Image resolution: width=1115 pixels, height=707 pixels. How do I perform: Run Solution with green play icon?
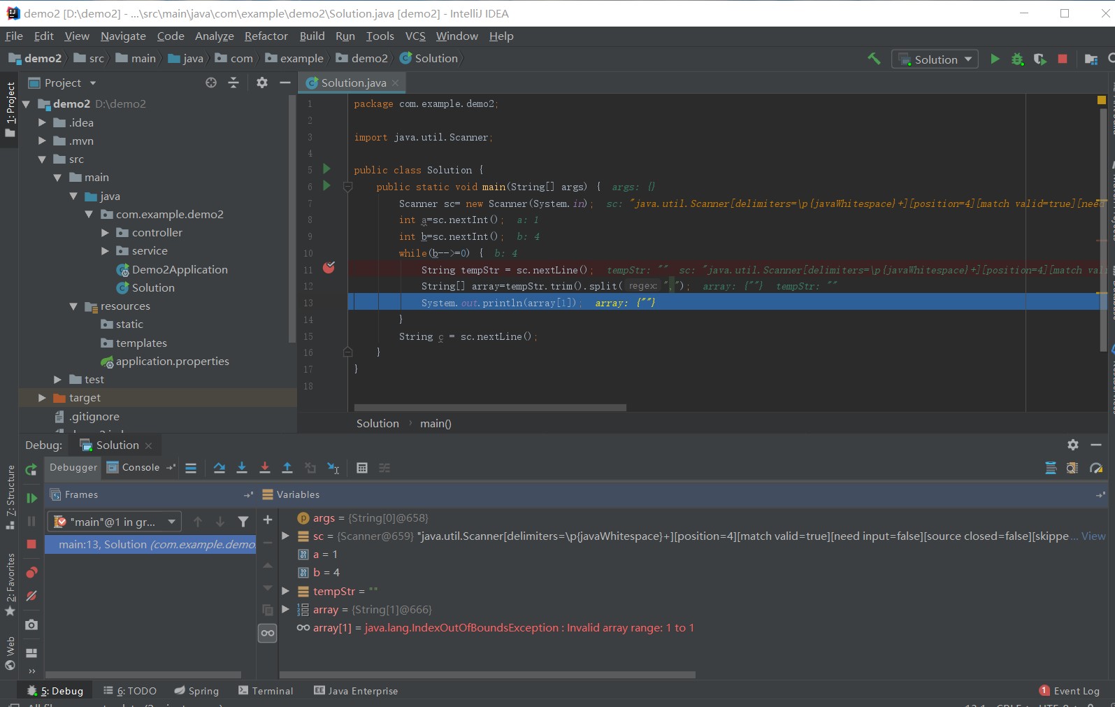click(x=995, y=59)
